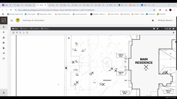The height and width of the screenshot is (99, 177).
Task: Go to the next page
Action: click(170, 29)
